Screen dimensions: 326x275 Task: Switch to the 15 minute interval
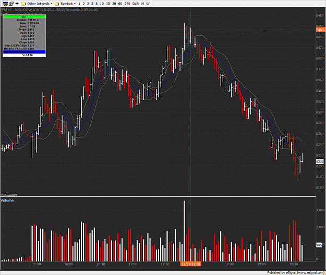pos(107,4)
